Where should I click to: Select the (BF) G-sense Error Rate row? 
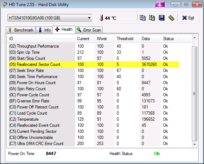(94, 101)
